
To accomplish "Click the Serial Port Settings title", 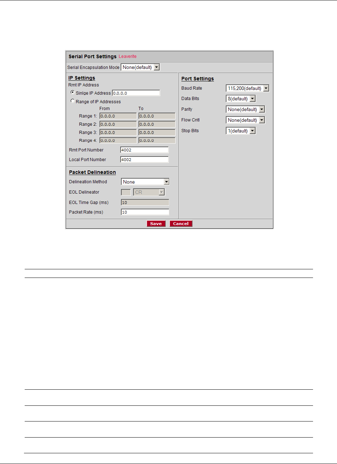I will click(x=93, y=56).
